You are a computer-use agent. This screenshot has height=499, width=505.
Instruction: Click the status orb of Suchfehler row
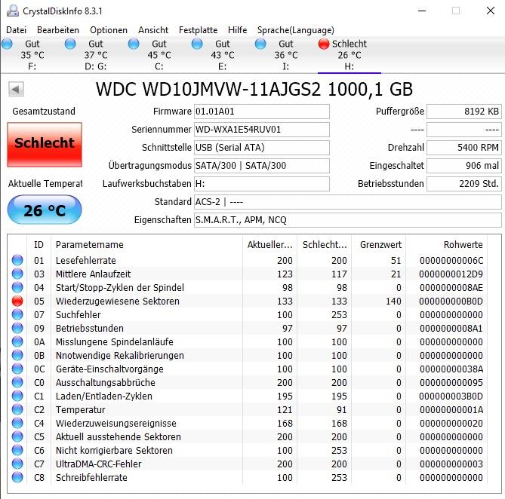(17, 314)
